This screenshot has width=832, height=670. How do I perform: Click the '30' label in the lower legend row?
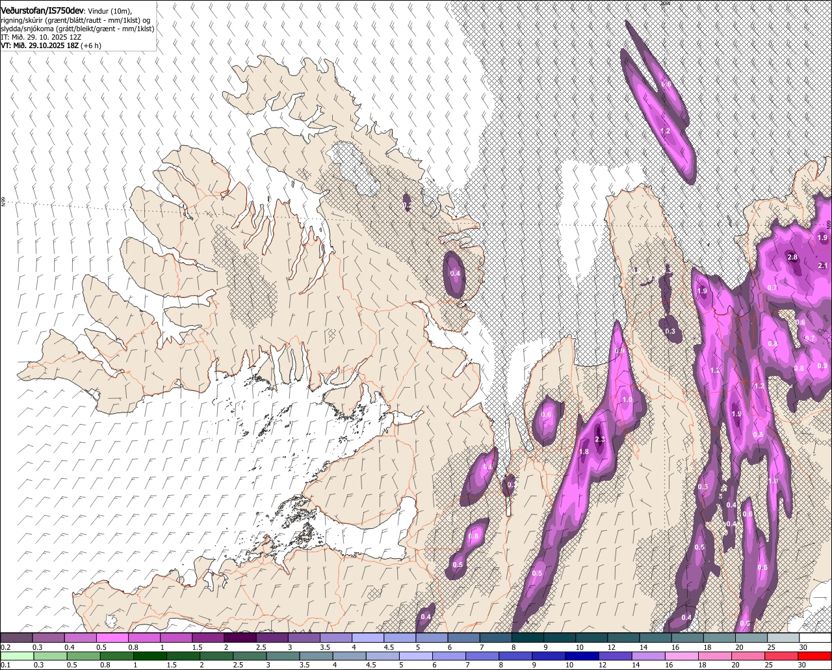[x=803, y=665]
